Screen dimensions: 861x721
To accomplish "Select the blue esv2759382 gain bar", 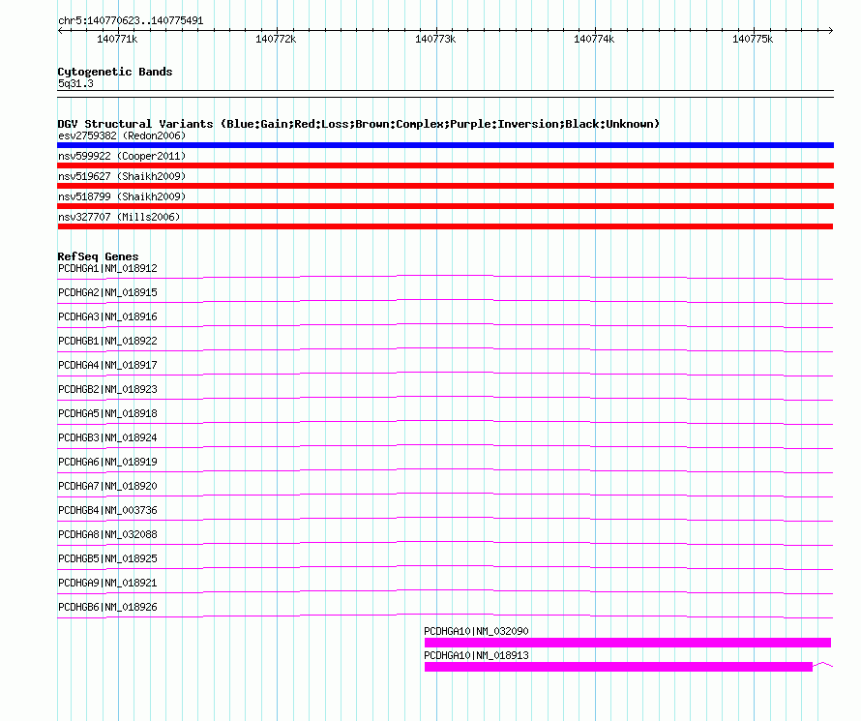I will click(x=445, y=145).
